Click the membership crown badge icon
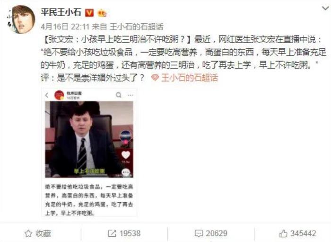This screenshot has width=331, height=242. (102, 13)
